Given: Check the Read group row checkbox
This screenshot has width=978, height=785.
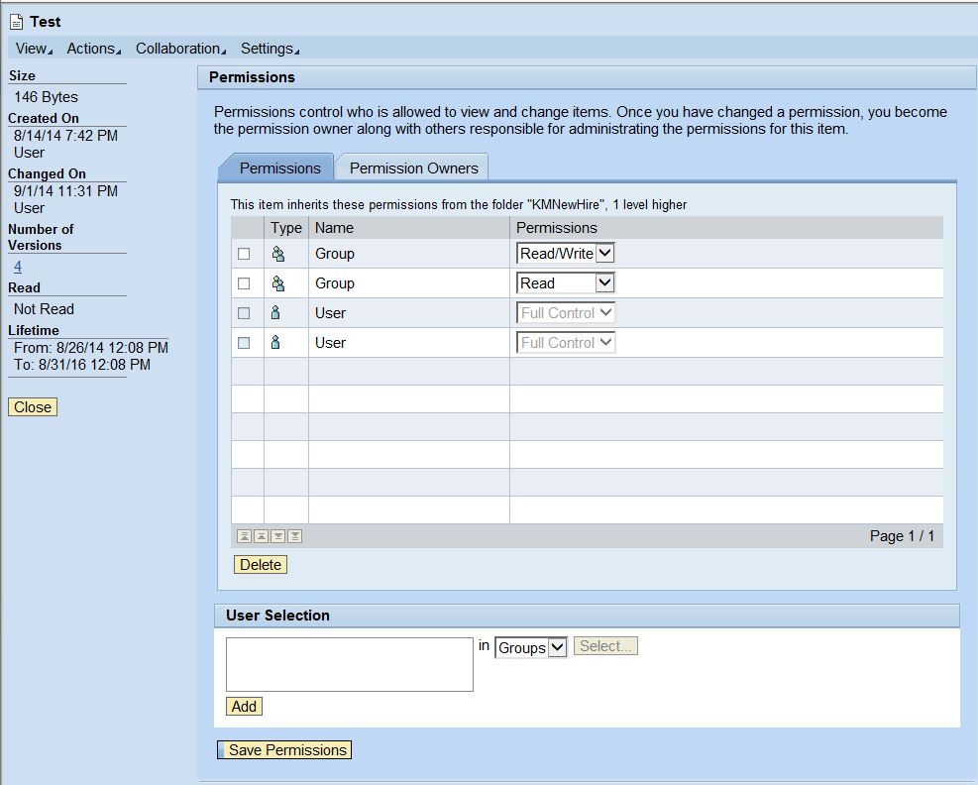Looking at the screenshot, I should 244,283.
